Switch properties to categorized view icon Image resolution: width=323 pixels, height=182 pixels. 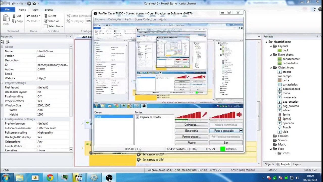pyautogui.click(x=3, y=42)
